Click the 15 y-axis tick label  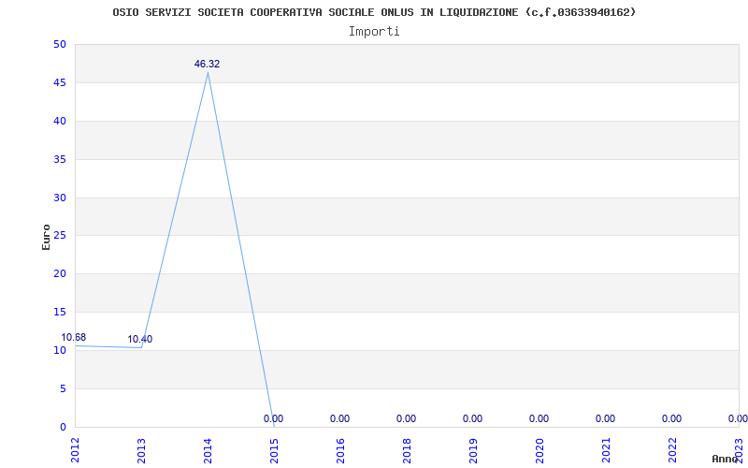60,313
